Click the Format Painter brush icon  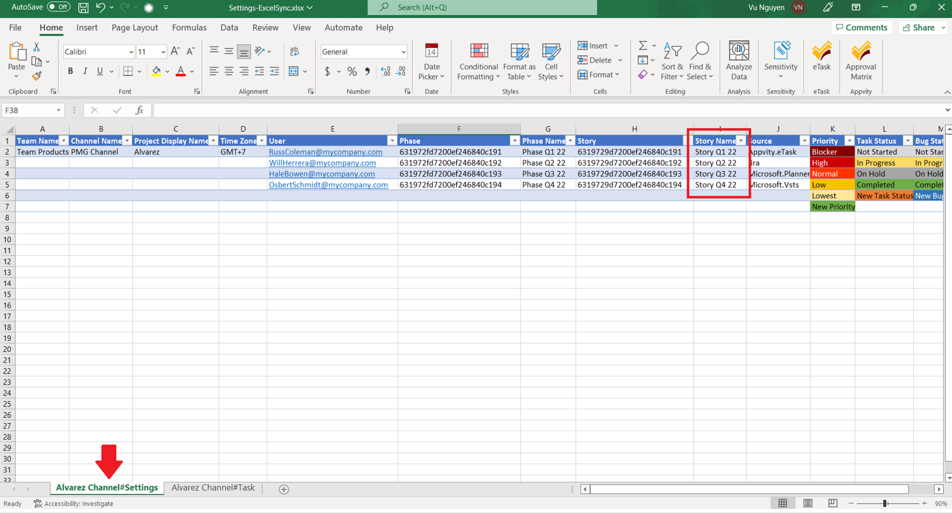[37, 76]
